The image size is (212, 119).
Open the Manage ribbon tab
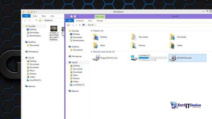[x=100, y=20]
